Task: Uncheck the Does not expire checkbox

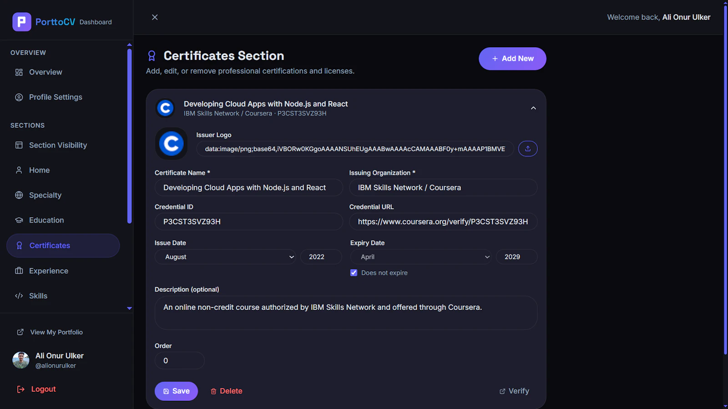Action: pos(354,273)
